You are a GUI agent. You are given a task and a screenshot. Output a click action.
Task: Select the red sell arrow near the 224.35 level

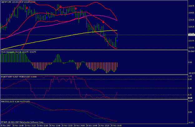coord(103,22)
